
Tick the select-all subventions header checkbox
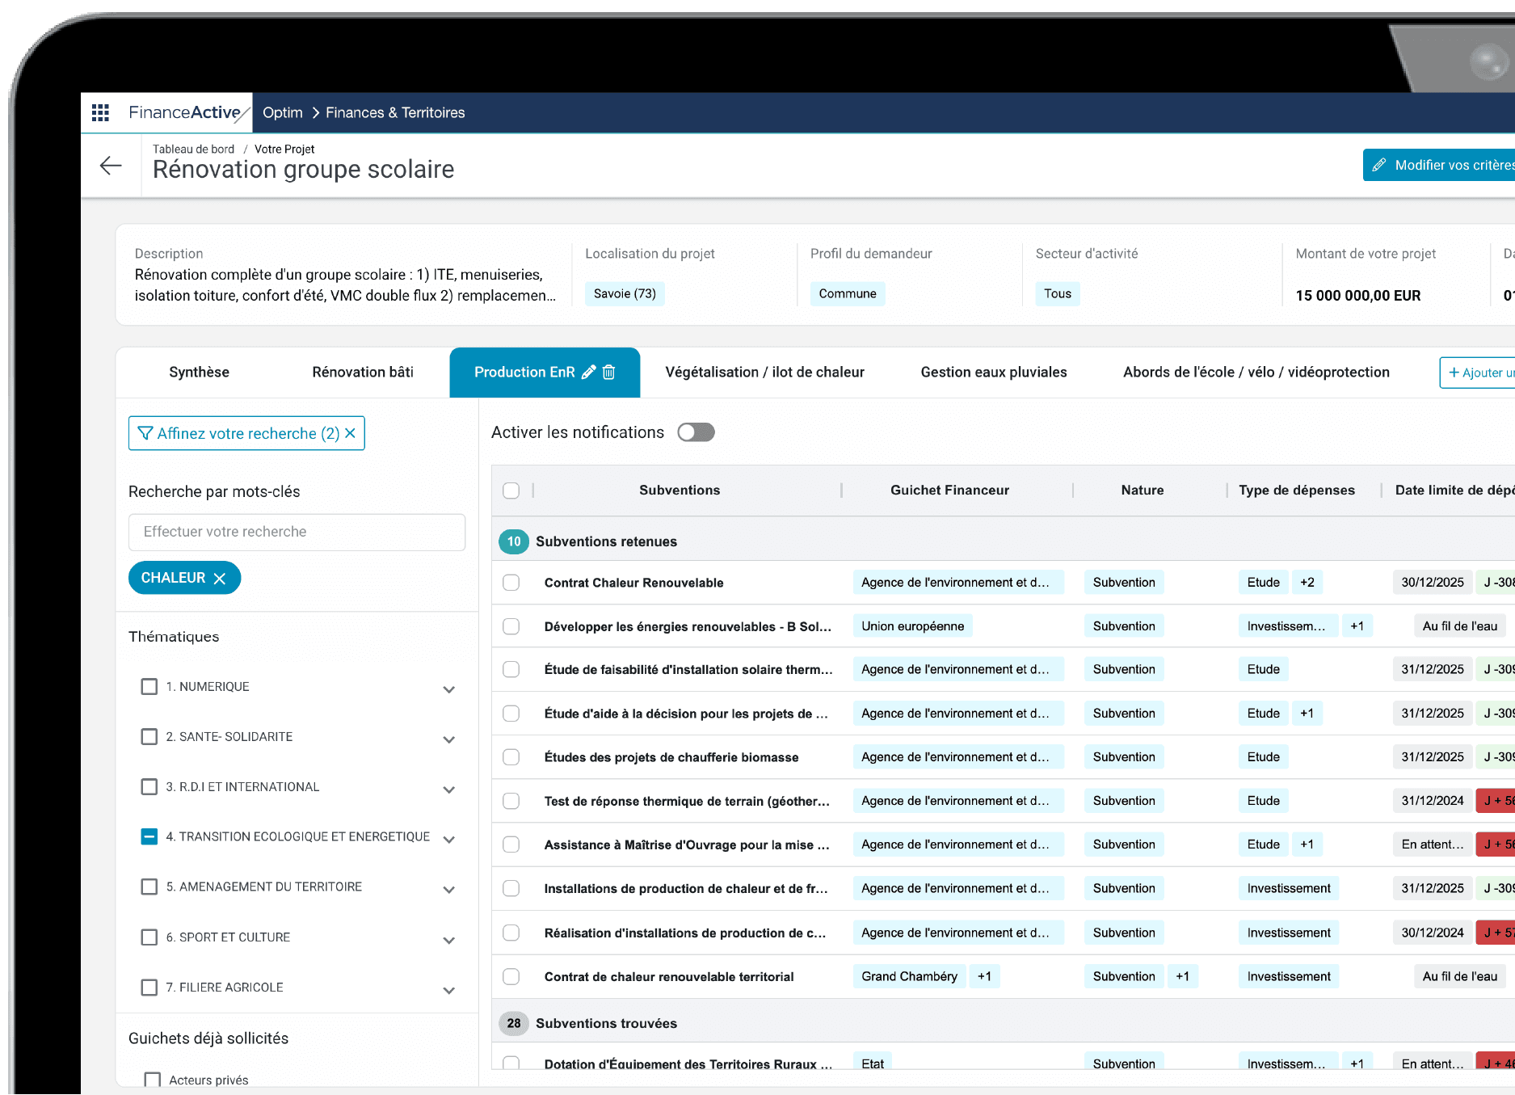point(511,491)
